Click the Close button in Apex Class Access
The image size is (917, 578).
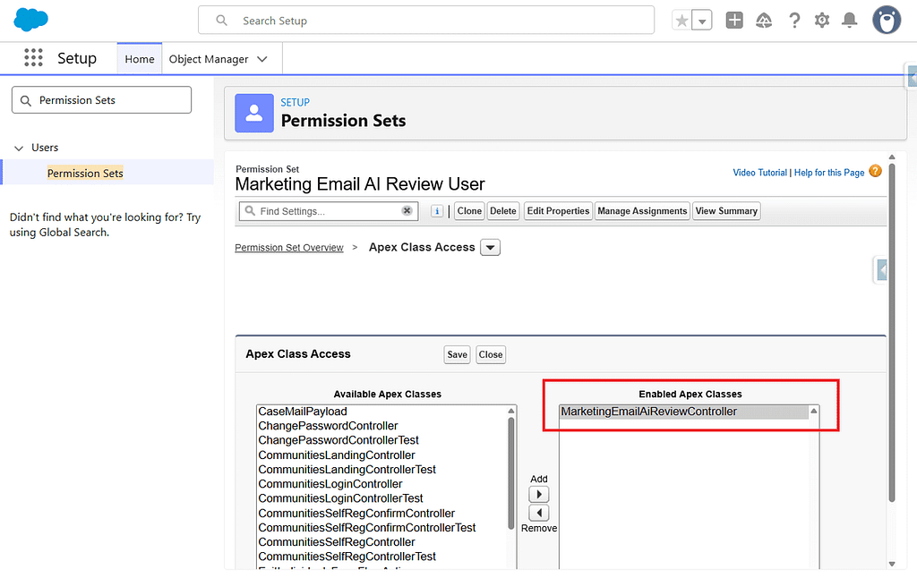[x=490, y=354]
